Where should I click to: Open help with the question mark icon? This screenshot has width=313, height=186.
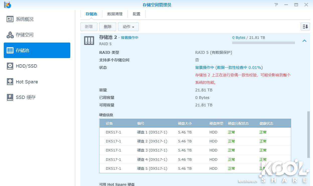click(x=276, y=5)
